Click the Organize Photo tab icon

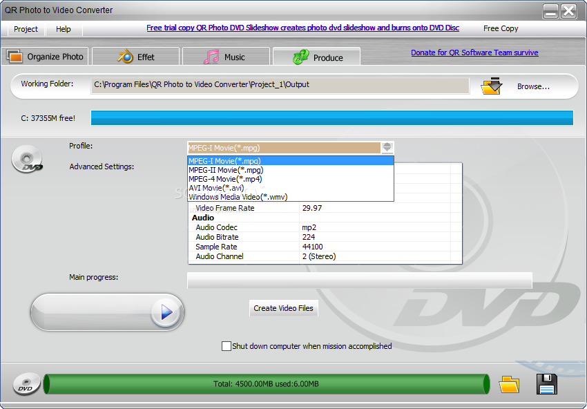[15, 57]
